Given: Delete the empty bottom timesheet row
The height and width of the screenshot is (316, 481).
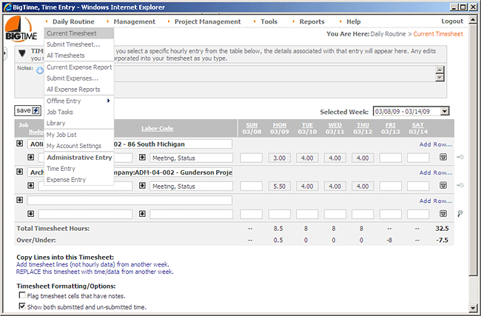Looking at the screenshot, I should click(x=443, y=214).
